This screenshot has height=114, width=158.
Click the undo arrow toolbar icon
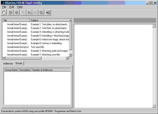[x=23, y=13]
